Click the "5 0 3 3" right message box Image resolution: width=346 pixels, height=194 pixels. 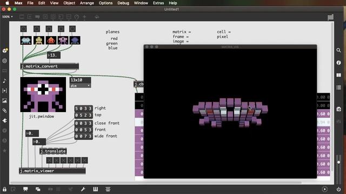(x=83, y=108)
